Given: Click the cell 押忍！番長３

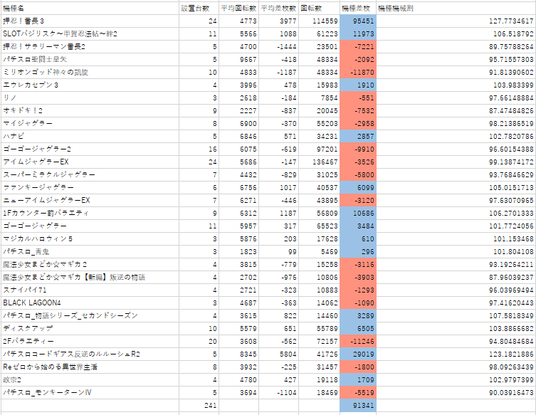Looking at the screenshot, I should point(90,21).
